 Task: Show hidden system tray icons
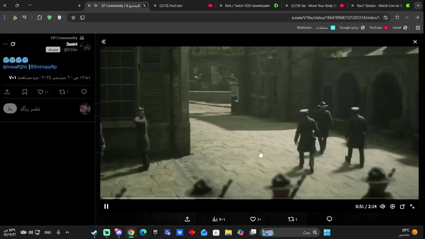(x=67, y=232)
